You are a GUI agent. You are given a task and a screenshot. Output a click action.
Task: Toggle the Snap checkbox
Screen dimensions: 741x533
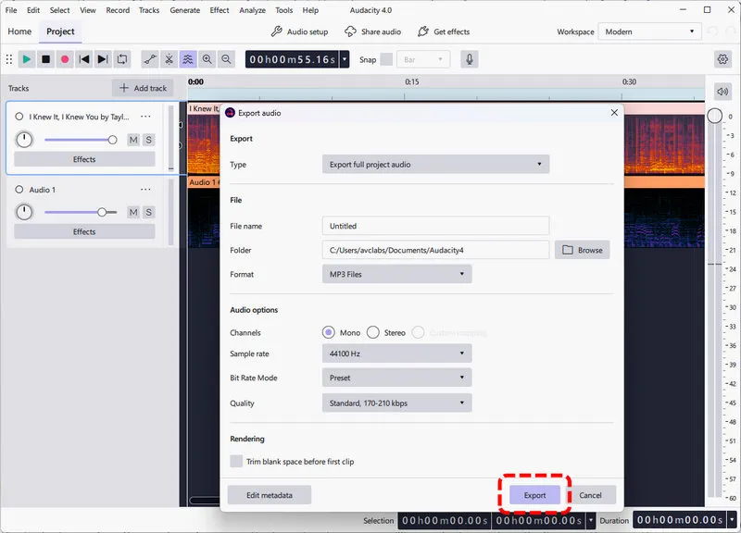pyautogui.click(x=386, y=59)
